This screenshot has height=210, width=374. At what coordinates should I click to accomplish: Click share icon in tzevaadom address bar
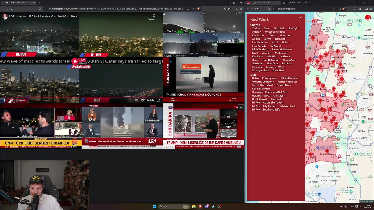pos(338,9)
